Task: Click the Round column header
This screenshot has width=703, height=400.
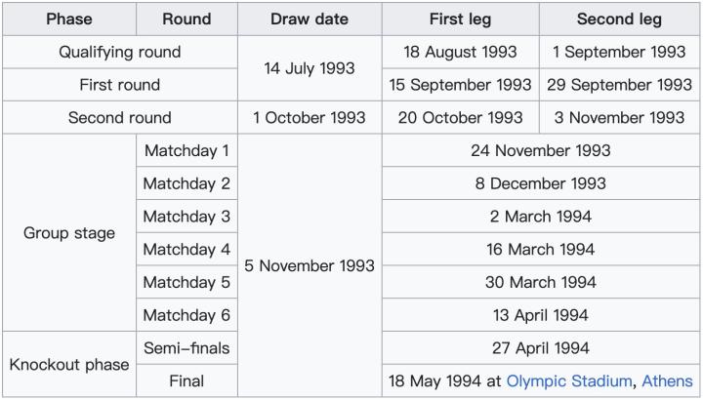Action: 186,20
